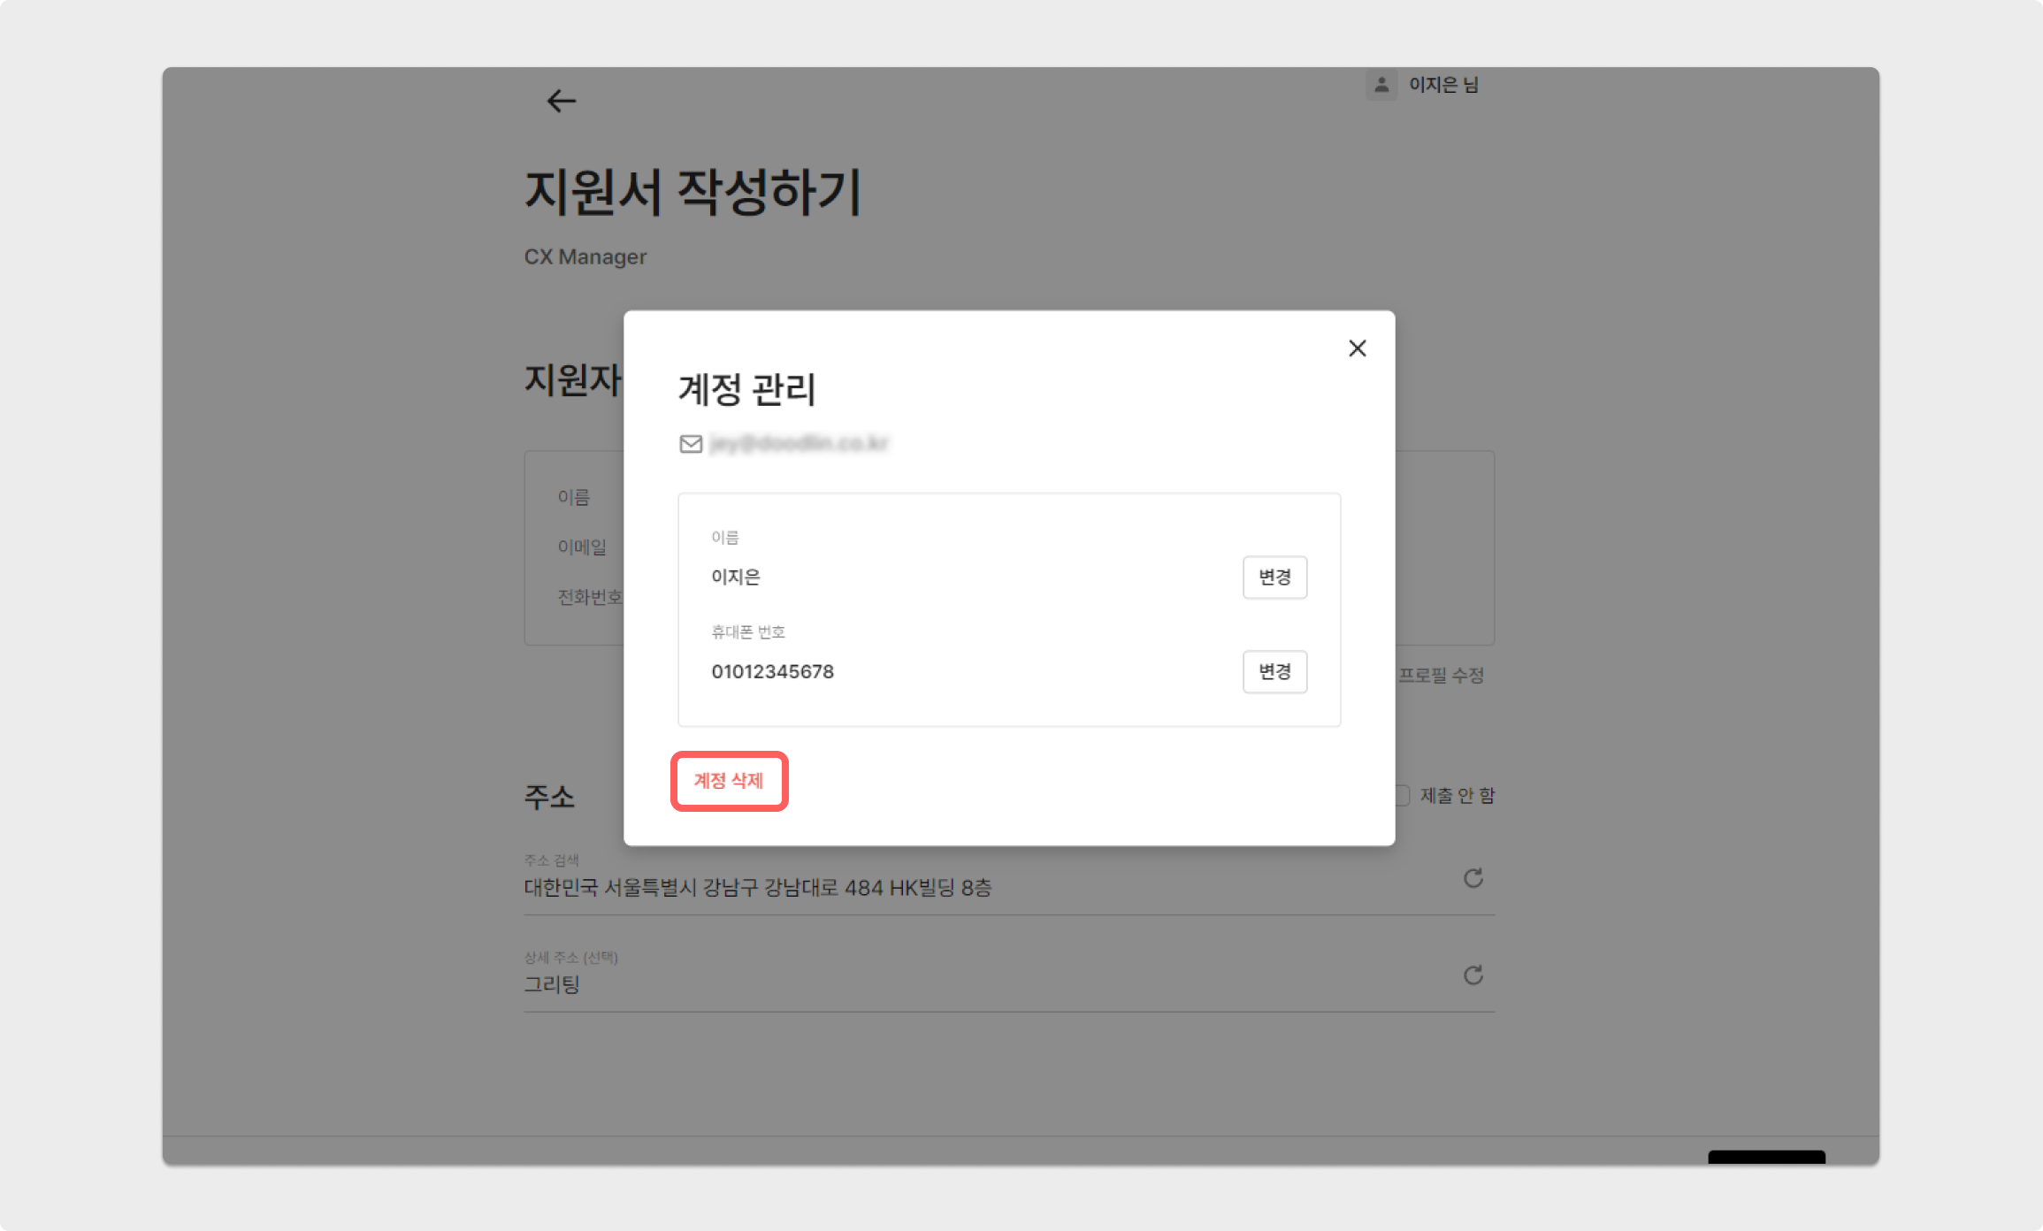Click the blurred email address text
Screen dimensions: 2043x1231
pos(799,444)
